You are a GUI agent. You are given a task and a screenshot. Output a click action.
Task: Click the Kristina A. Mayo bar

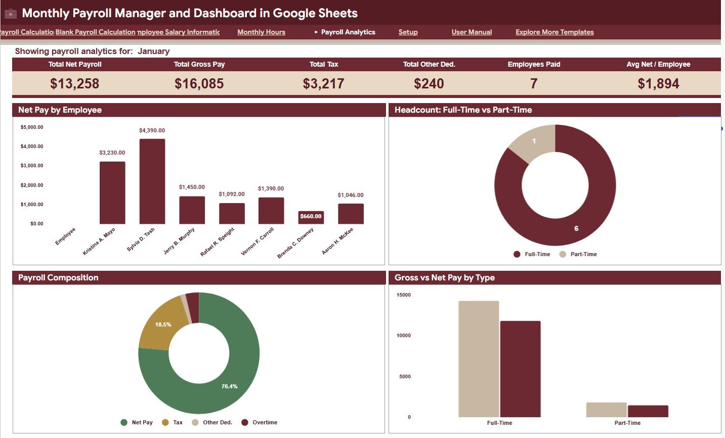tap(112, 192)
